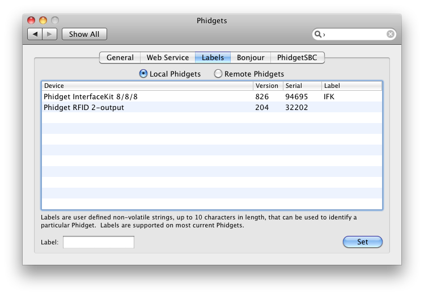This screenshot has width=424, height=296.
Task: Click inside the Label text field
Action: 99,242
